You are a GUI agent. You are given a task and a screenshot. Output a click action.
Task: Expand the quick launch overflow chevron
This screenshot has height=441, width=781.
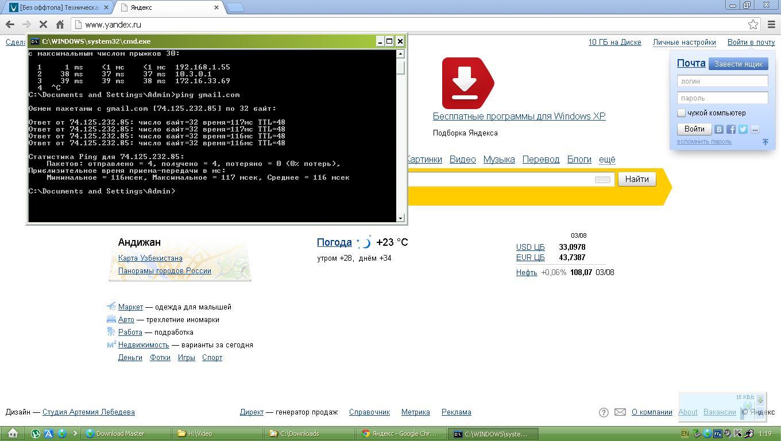point(75,434)
